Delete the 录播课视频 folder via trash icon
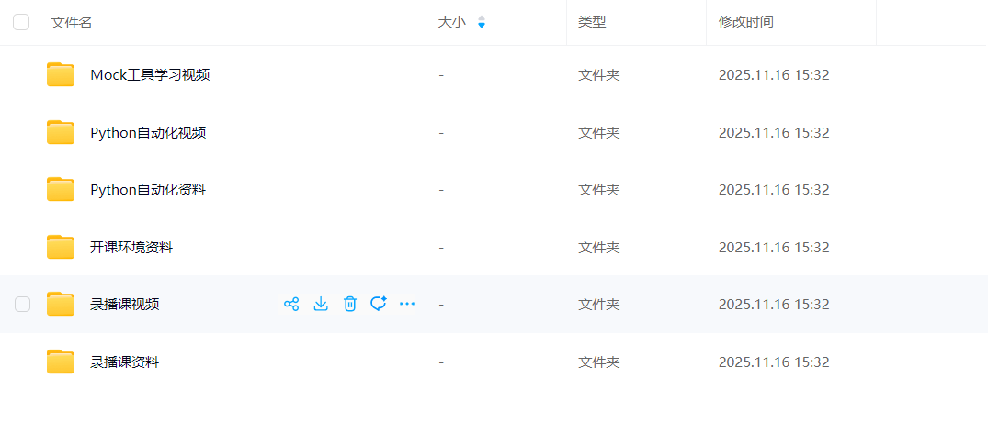This screenshot has width=988, height=445. tap(350, 305)
